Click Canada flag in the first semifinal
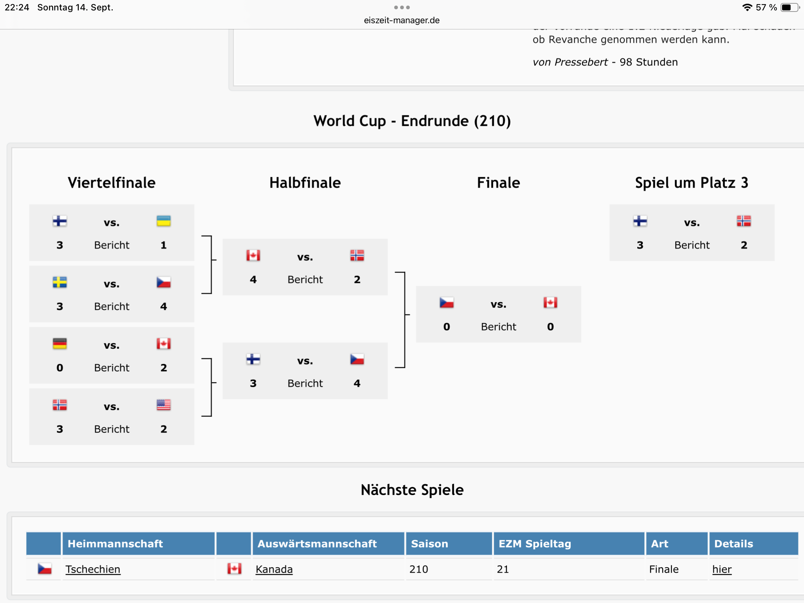804x603 pixels. click(x=253, y=256)
